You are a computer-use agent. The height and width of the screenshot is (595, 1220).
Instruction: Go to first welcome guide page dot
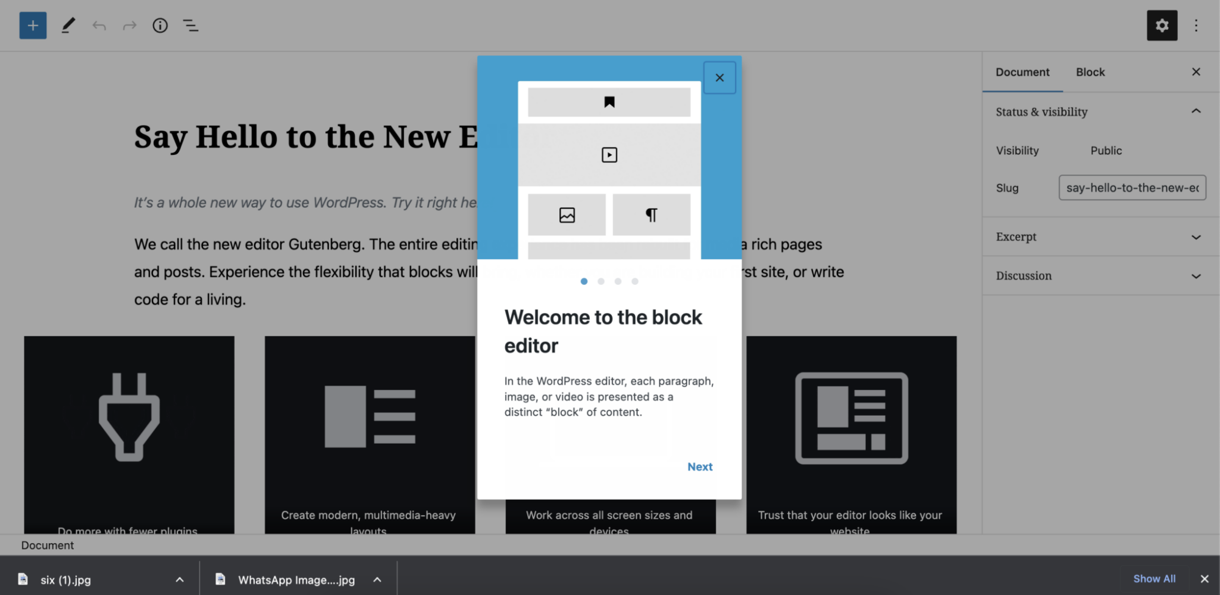click(x=584, y=281)
